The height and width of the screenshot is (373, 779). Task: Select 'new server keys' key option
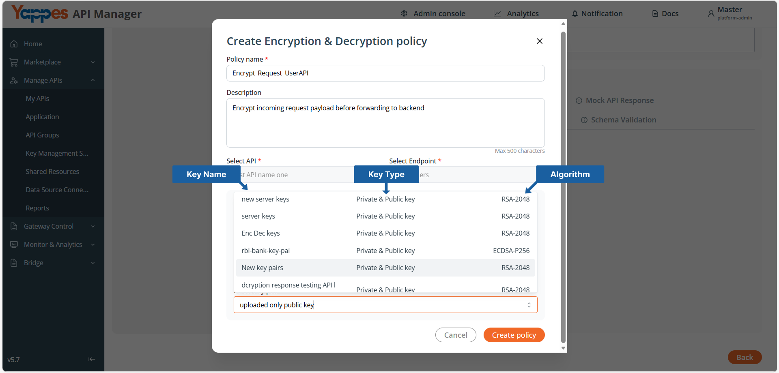[385, 199]
